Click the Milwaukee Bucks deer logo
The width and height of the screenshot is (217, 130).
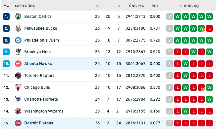point(18,28)
